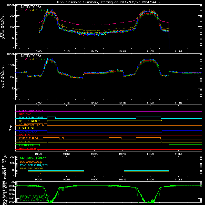Click the 11:00 tick under the Flags plot

[150, 154]
